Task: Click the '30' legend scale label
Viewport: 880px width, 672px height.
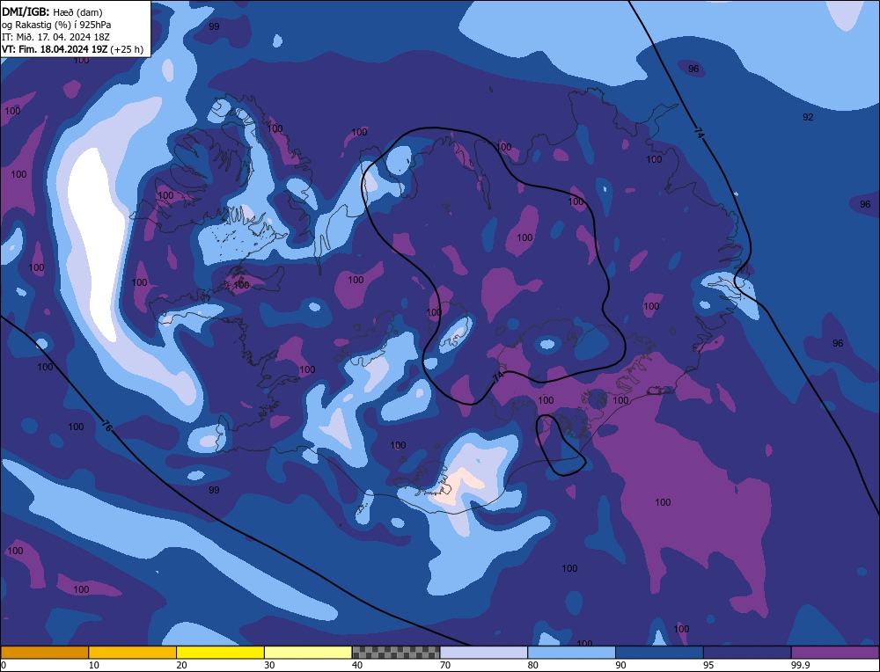Action: tap(269, 665)
